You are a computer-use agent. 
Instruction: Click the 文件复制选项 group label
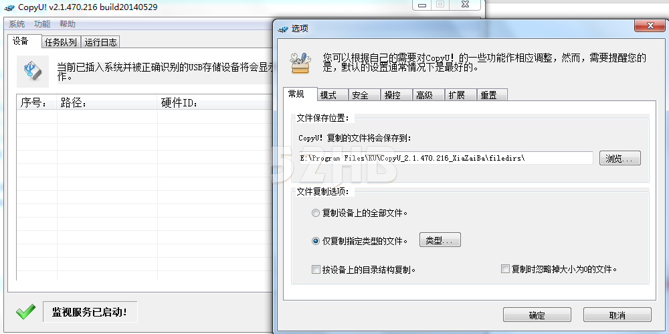323,191
